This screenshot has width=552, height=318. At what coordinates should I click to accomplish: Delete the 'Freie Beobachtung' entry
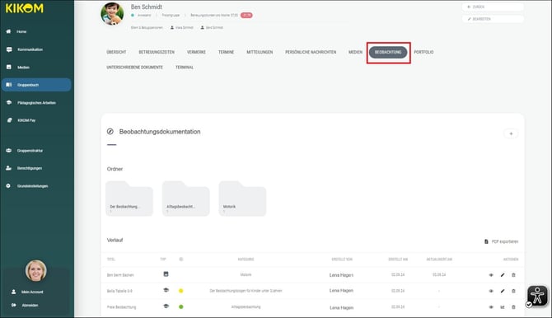click(x=513, y=307)
